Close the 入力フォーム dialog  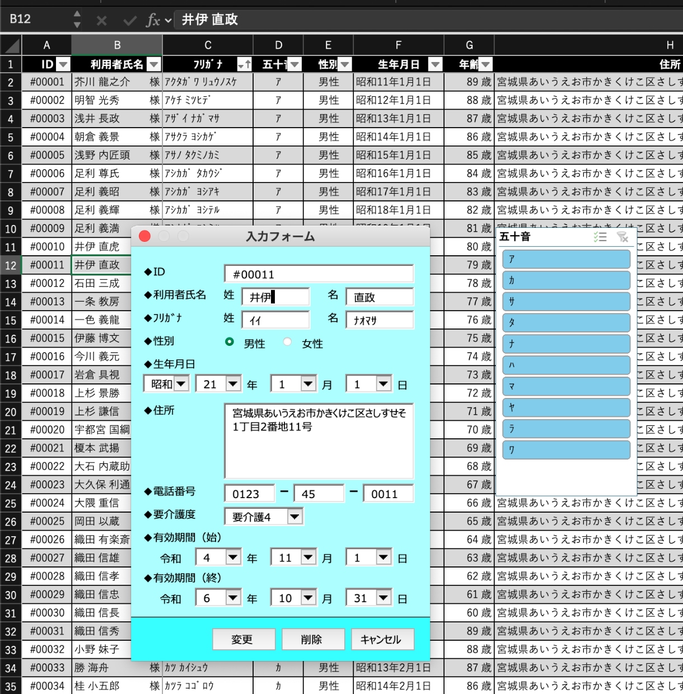pos(144,236)
